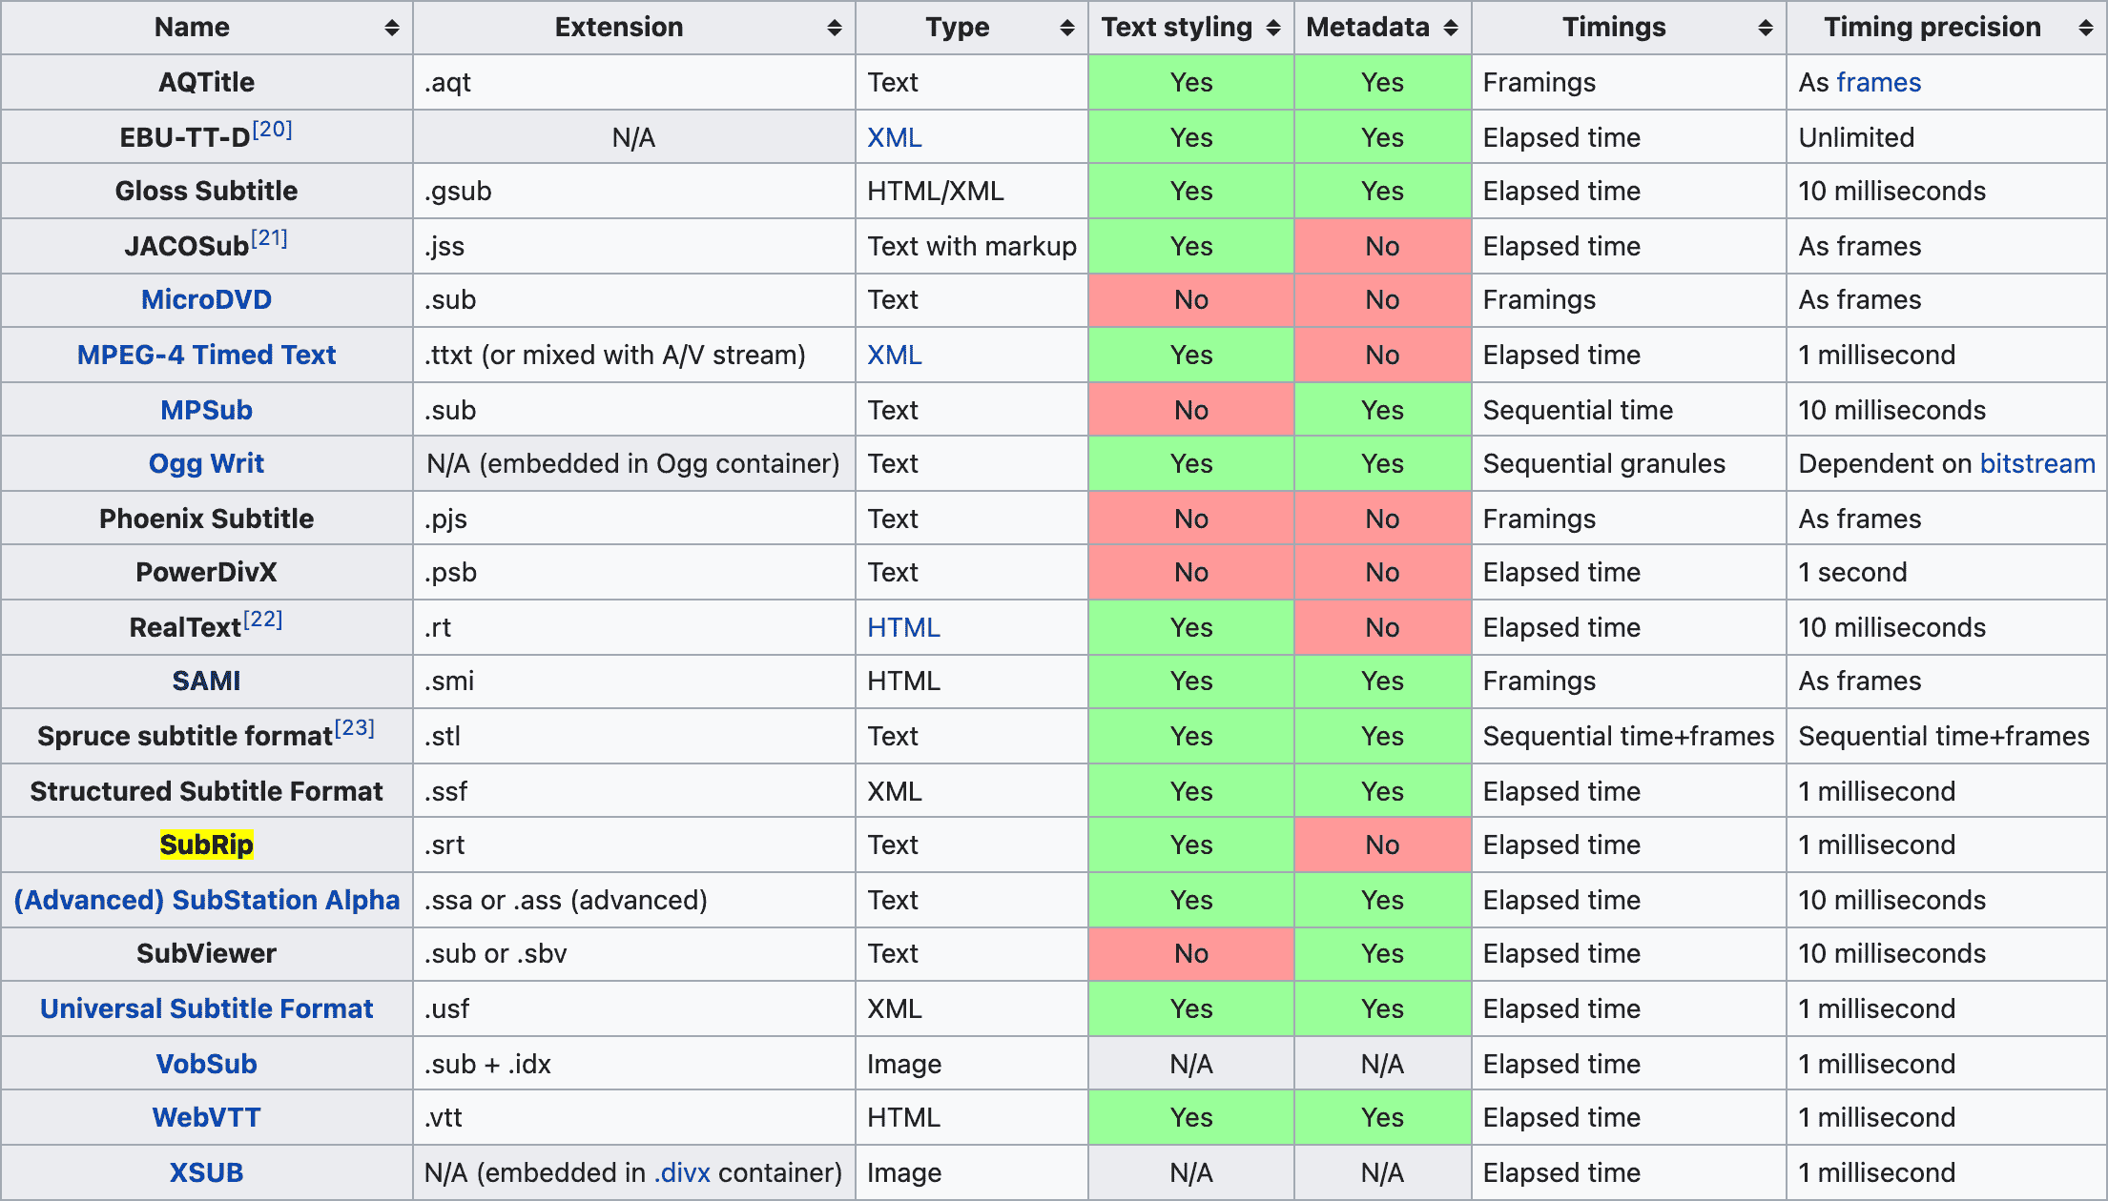This screenshot has width=2108, height=1201.
Task: Open the MicroDVD link
Action: click(206, 300)
